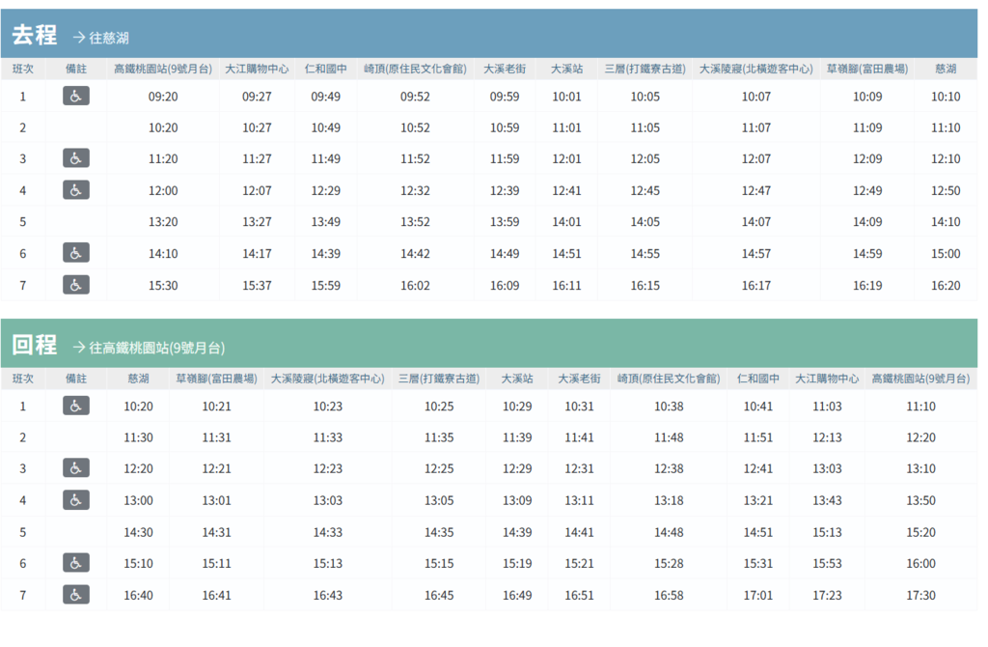
Task: Click the 去程 heading title
Action: pyautogui.click(x=35, y=35)
